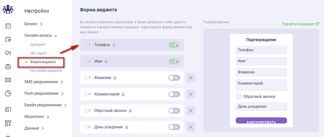Follow the Перейти в виджет link
The image size is (324, 137).
pos(301,24)
